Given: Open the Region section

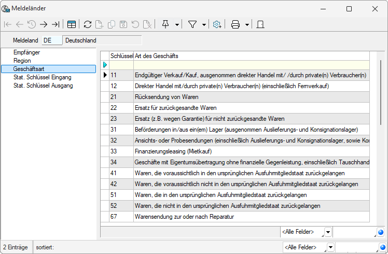Looking at the screenshot, I should [22, 61].
